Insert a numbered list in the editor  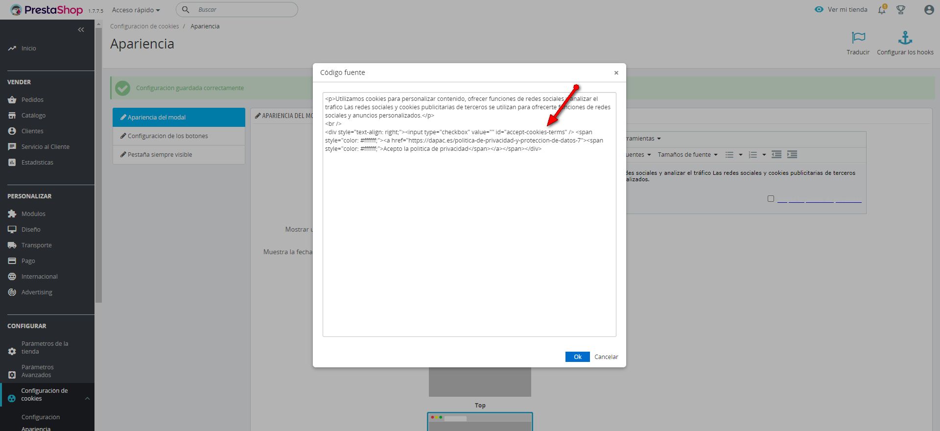click(x=752, y=155)
